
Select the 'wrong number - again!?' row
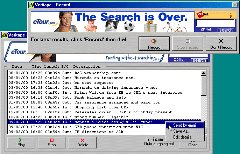click(x=104, y=117)
